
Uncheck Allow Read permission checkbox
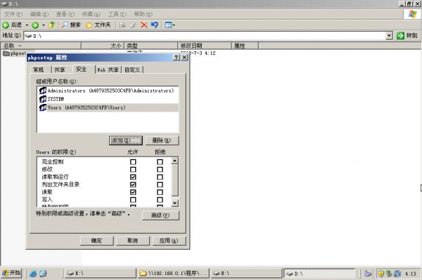[133, 192]
